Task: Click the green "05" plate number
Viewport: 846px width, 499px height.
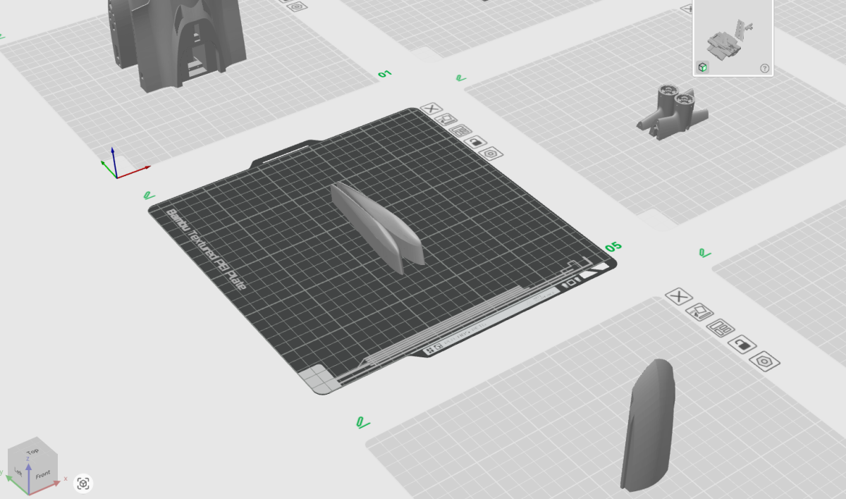Action: [x=613, y=247]
